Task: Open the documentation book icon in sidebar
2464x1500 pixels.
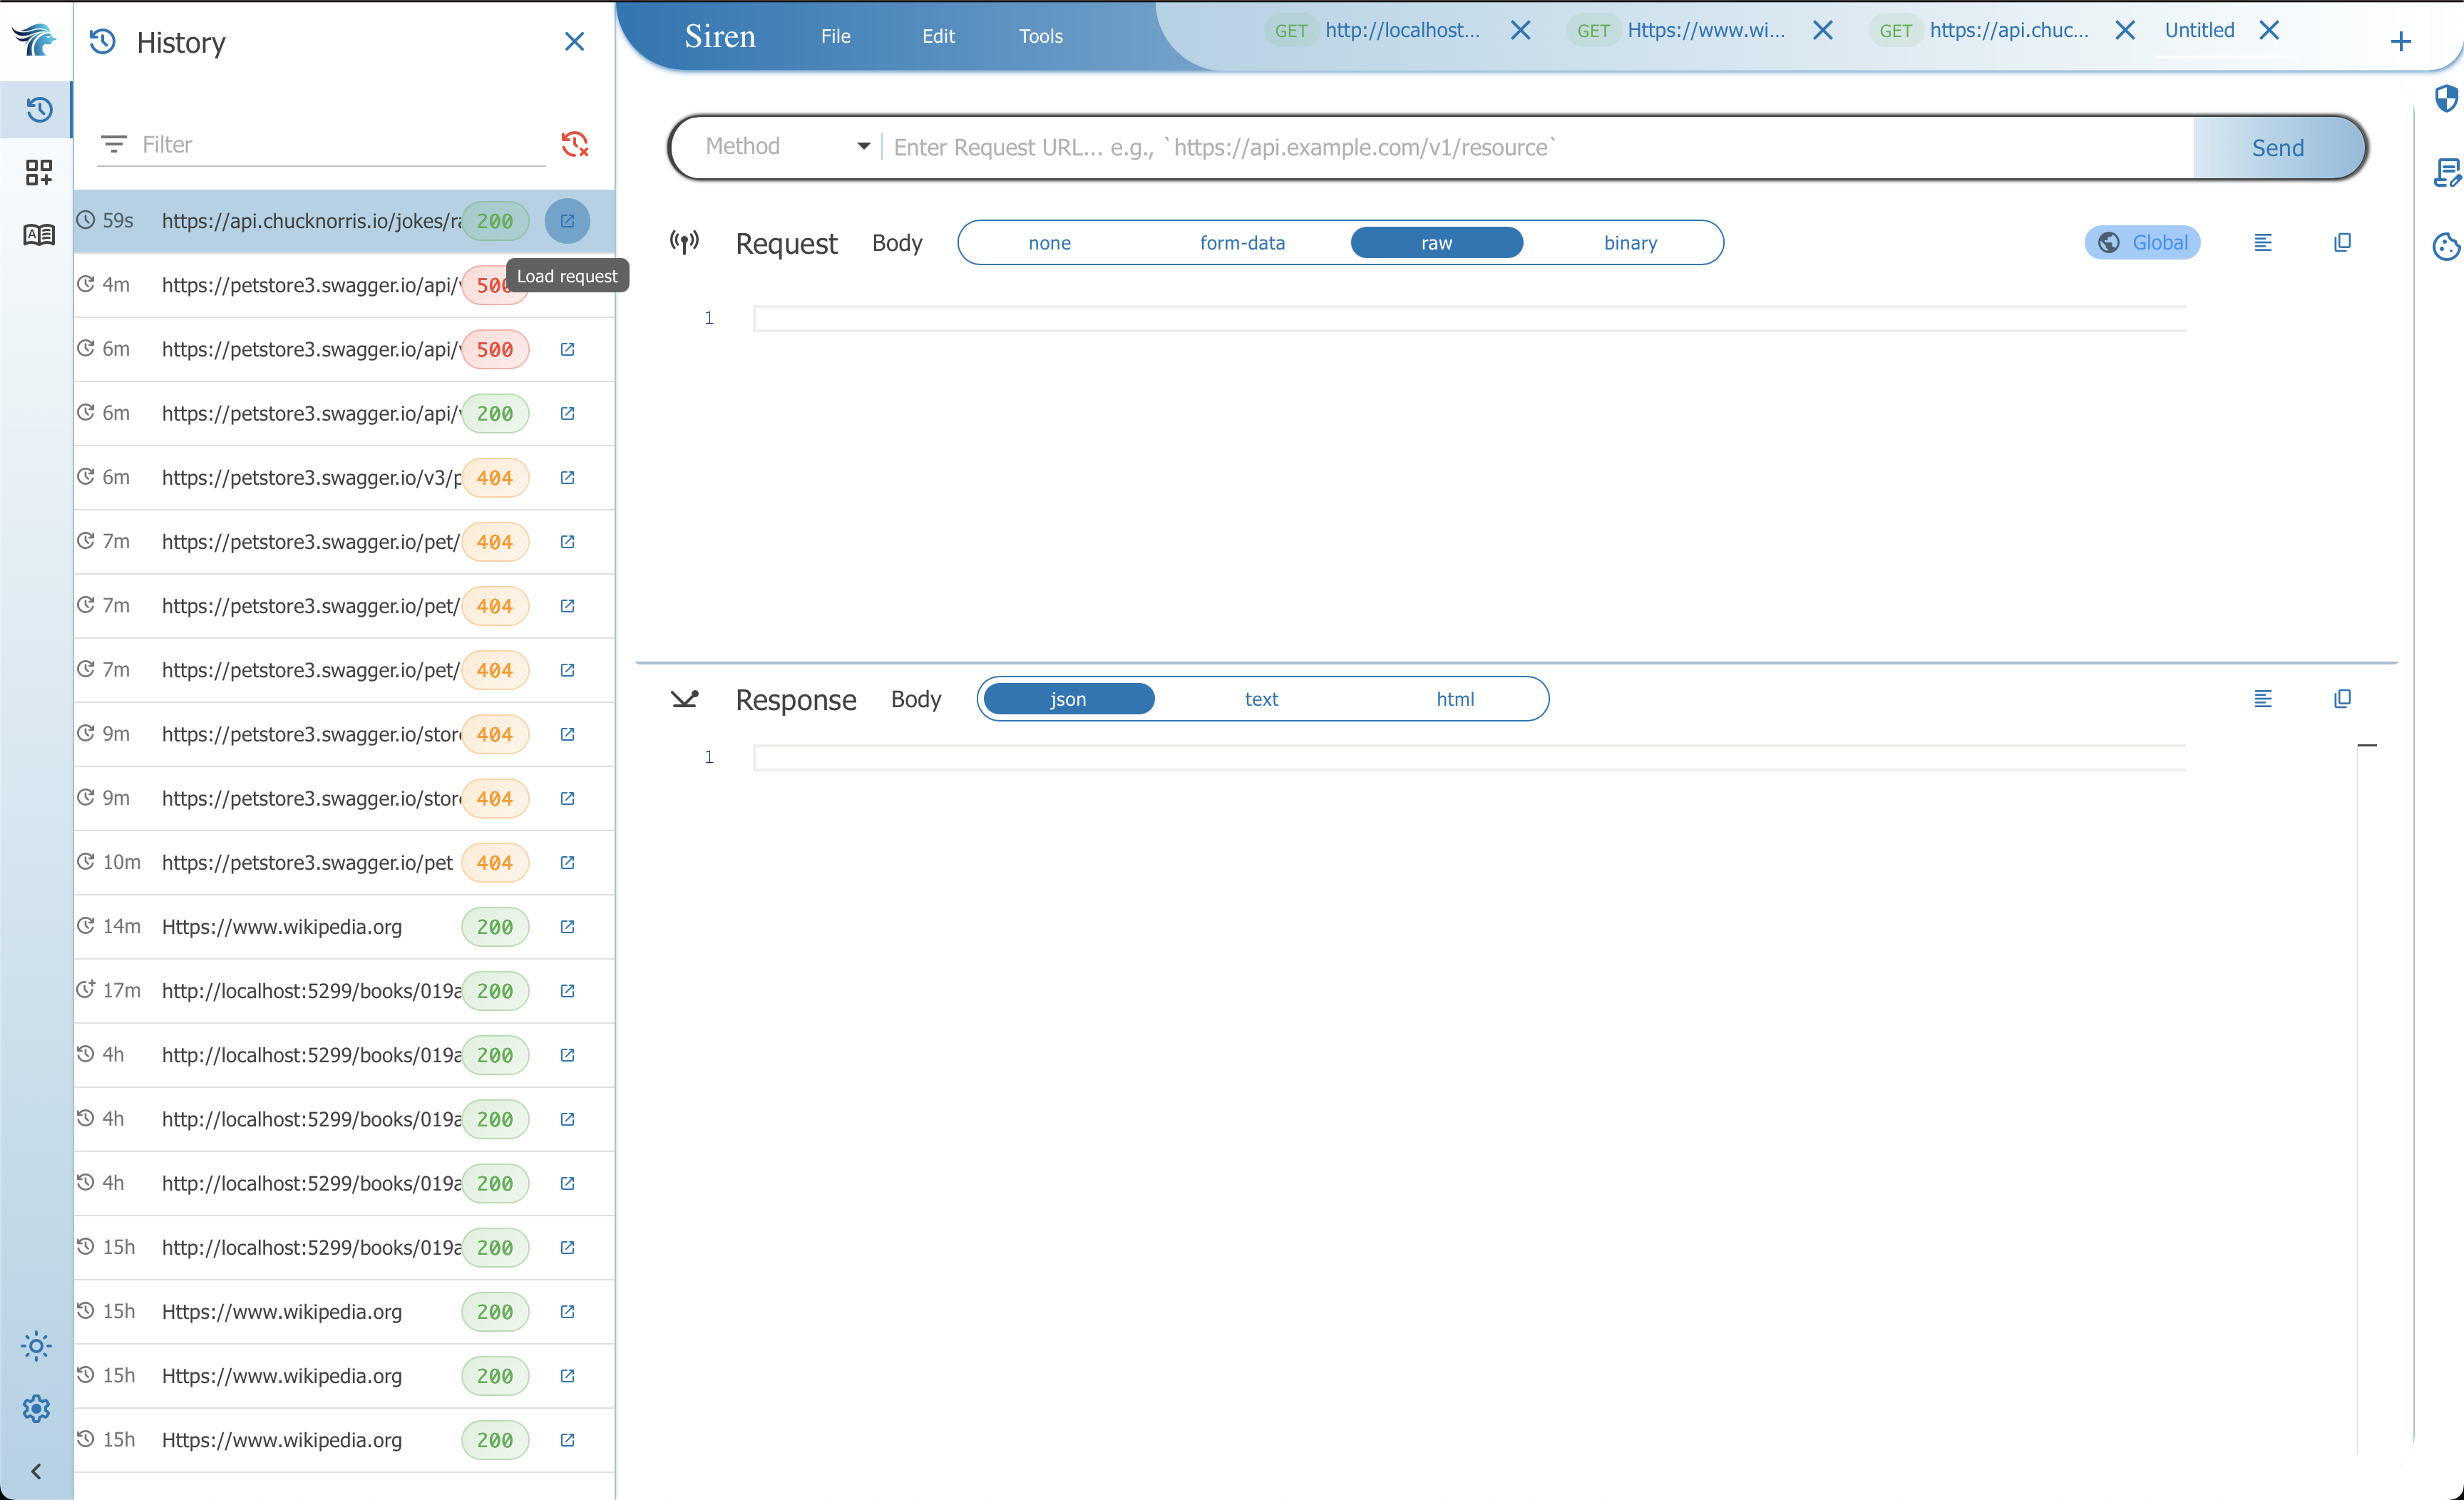Action: pyautogui.click(x=38, y=235)
